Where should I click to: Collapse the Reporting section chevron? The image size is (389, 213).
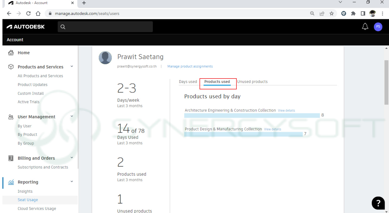(72, 181)
